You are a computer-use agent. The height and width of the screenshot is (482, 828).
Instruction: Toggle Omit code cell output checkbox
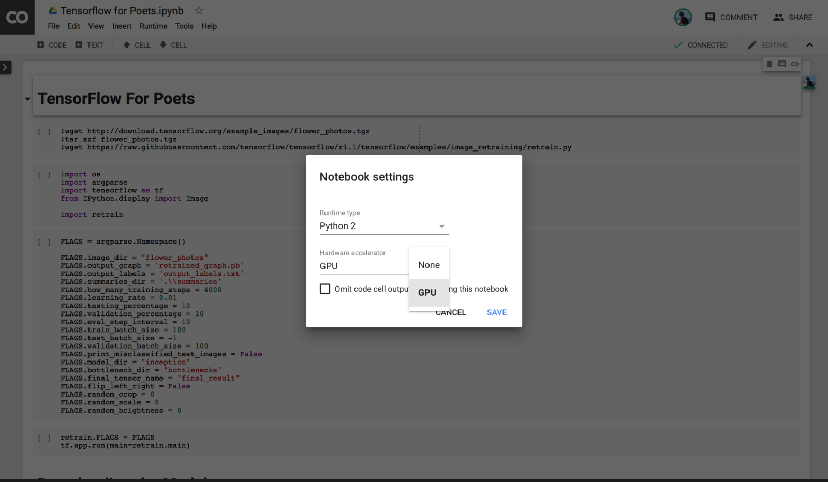coord(325,289)
